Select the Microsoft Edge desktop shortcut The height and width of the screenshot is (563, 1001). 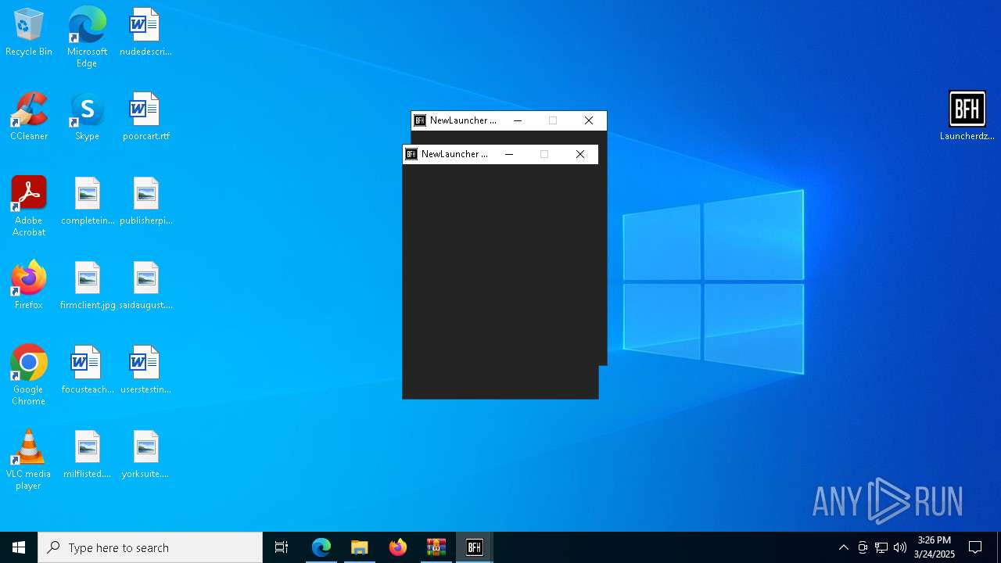click(x=87, y=38)
